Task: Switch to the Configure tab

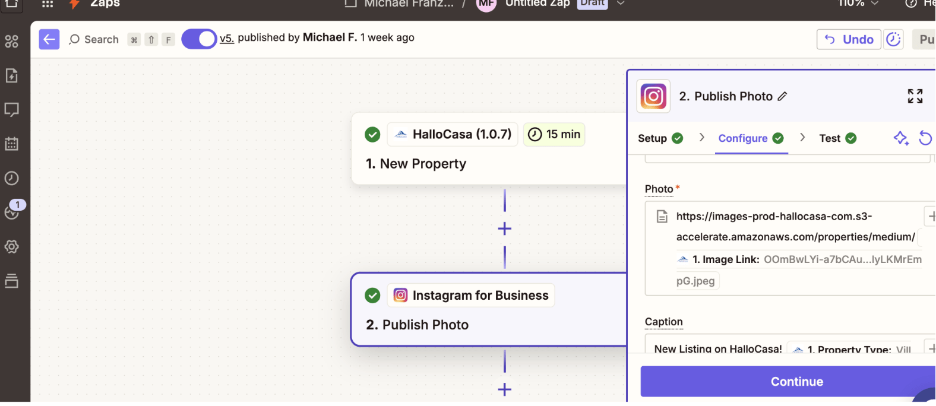Action: tap(751, 138)
